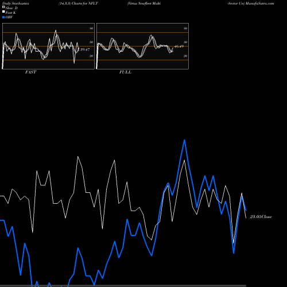
Task: Click the Slow D legend swatch
Action: click(3, 7)
